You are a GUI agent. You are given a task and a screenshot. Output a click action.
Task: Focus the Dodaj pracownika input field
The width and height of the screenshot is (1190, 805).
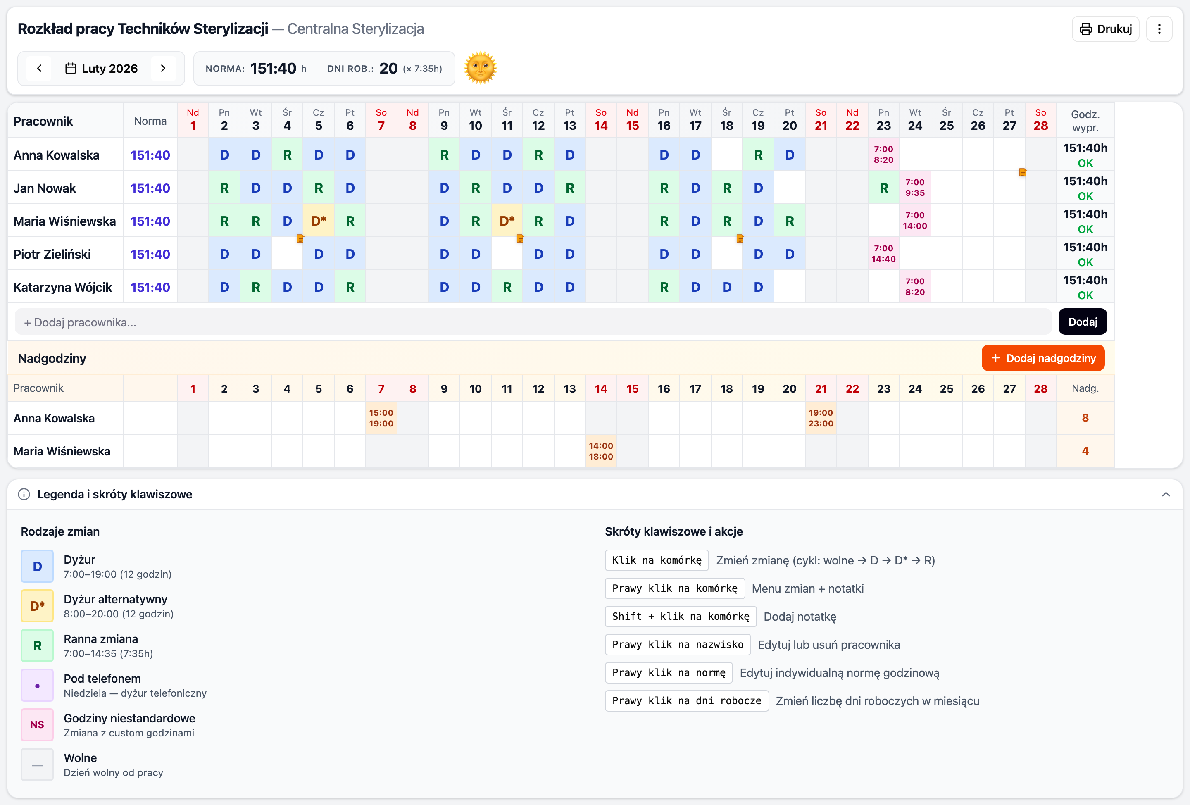tap(533, 322)
